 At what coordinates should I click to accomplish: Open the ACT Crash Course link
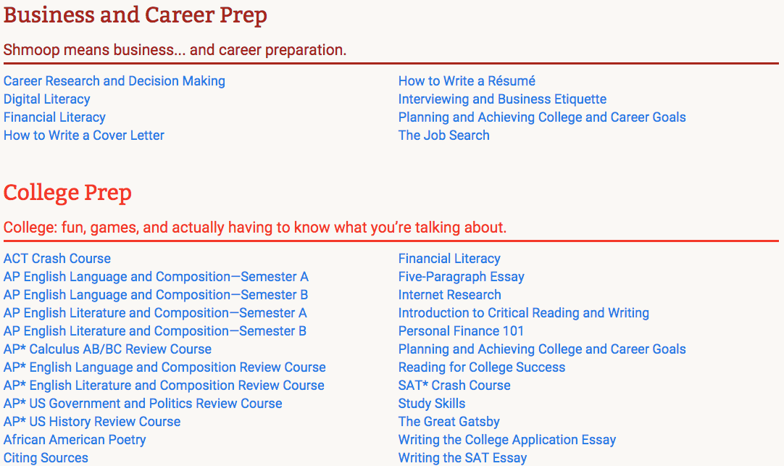point(57,259)
